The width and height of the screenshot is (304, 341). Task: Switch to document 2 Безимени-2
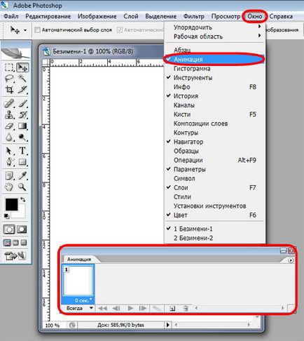point(215,238)
